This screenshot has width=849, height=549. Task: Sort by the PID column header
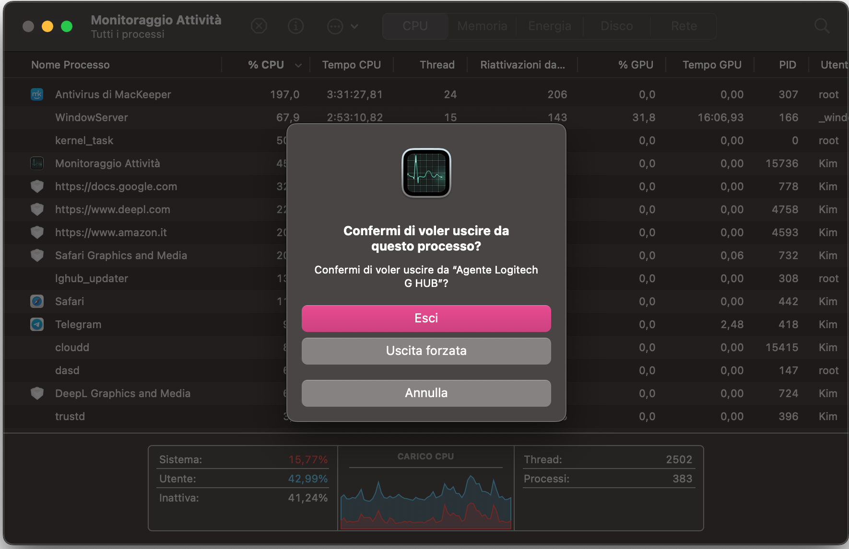(x=788, y=65)
